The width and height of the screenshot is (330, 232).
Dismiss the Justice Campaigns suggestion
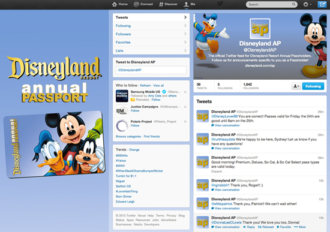185,107
